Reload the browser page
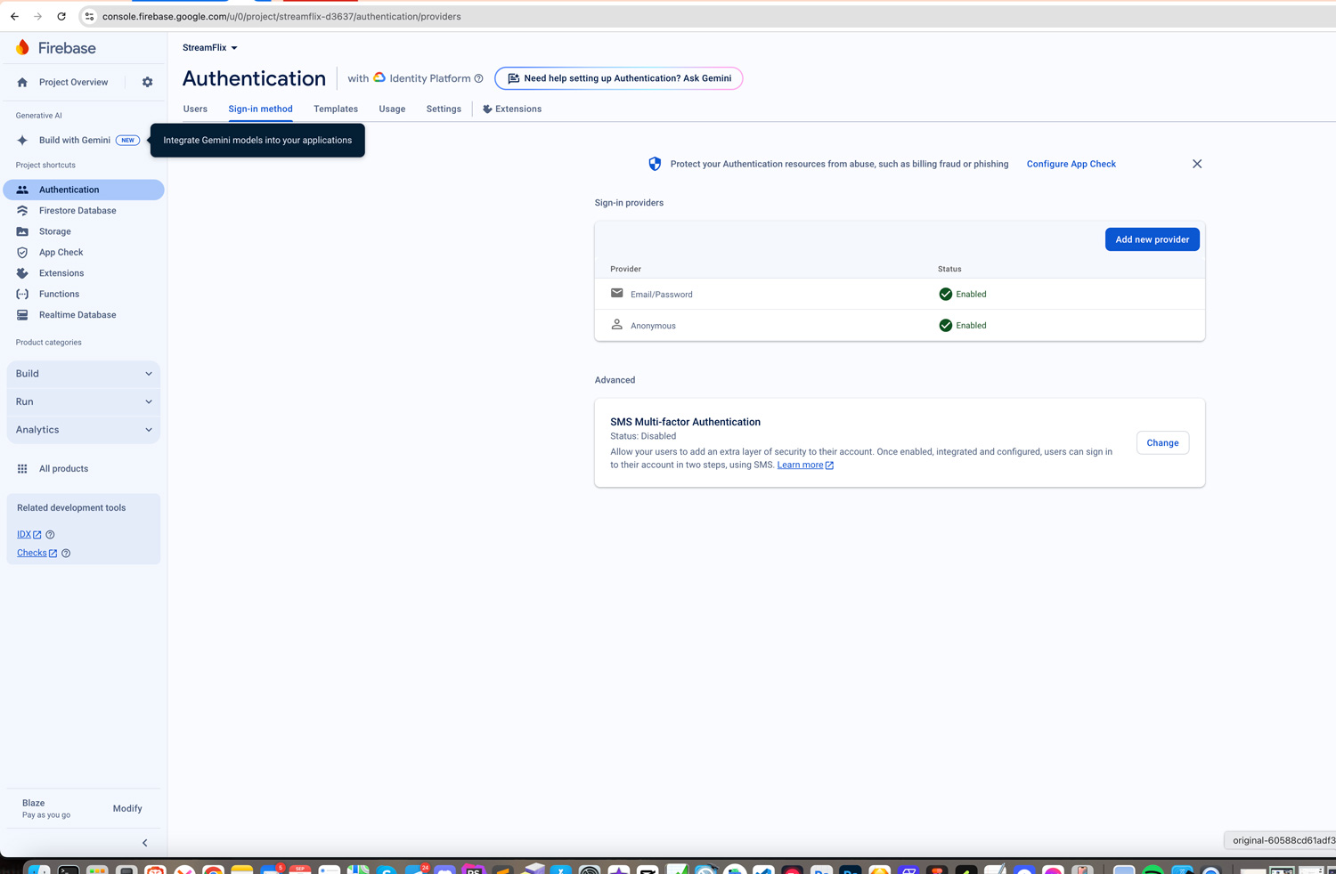Screen dimensions: 1336x874 pos(61,16)
